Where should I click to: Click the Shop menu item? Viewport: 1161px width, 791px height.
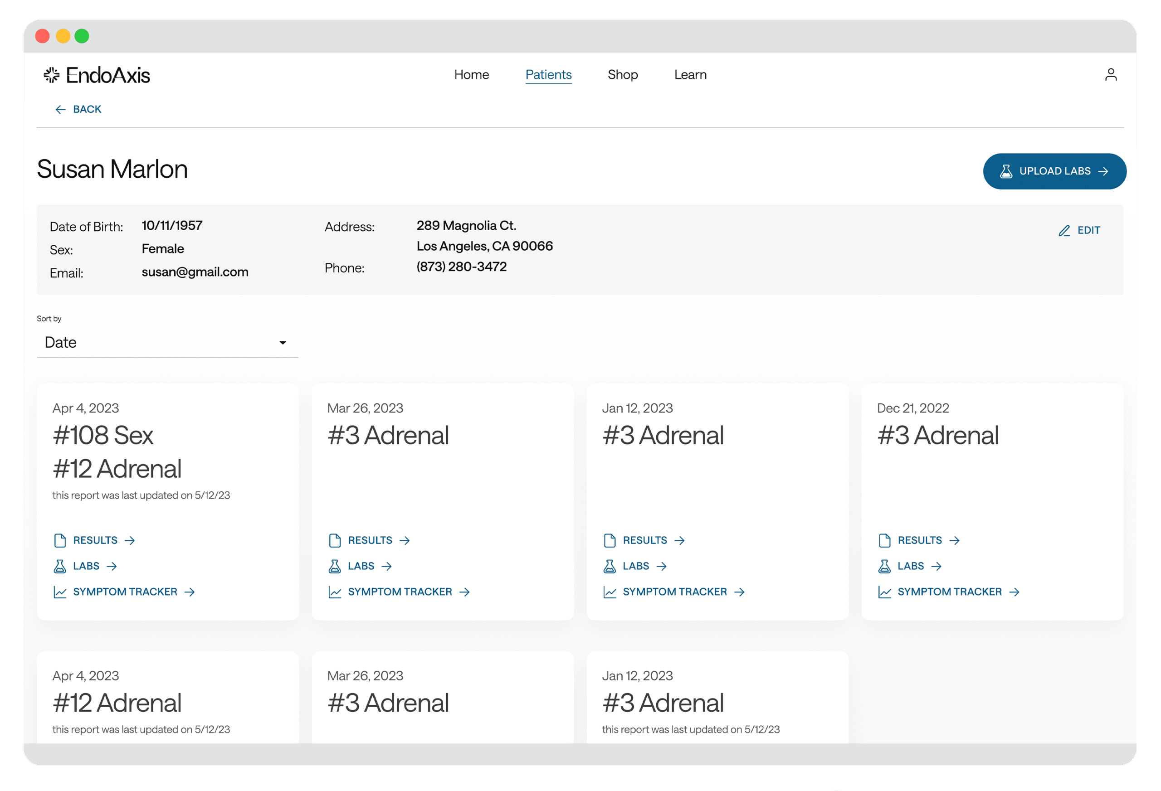pyautogui.click(x=622, y=74)
